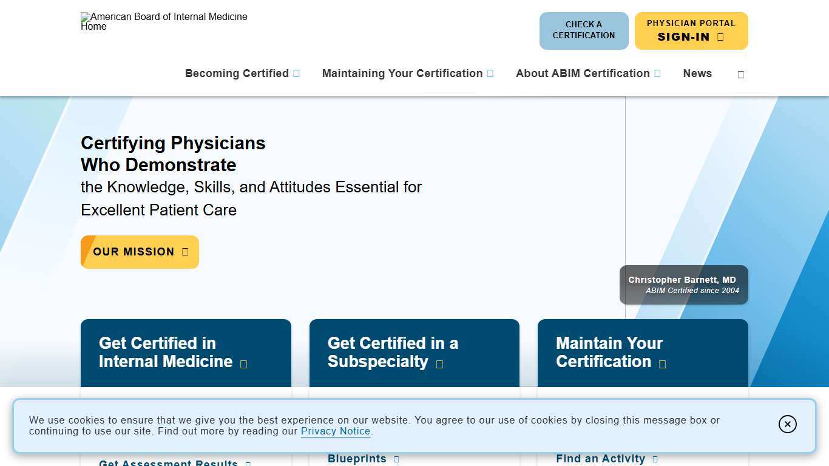This screenshot has height=466, width=829.
Task: Expand the Becoming Certified dropdown menu
Action: coord(296,73)
